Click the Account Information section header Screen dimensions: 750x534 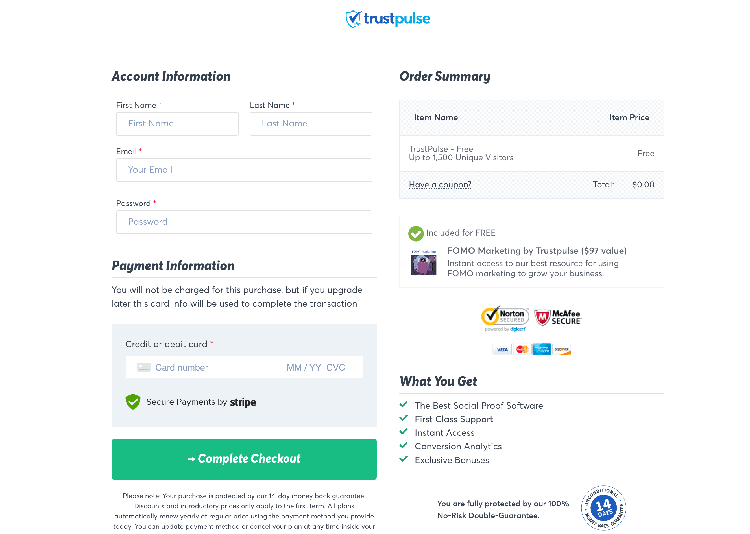point(170,76)
